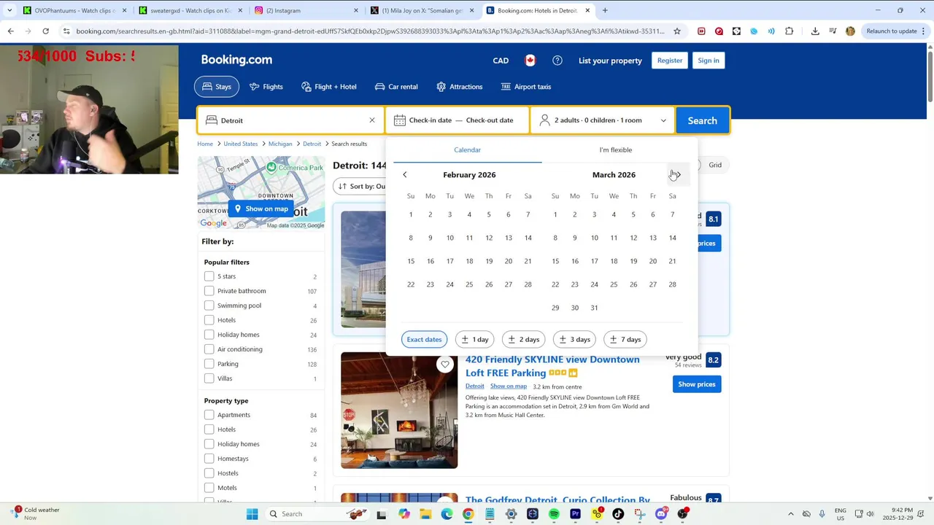Open Windows Start menu
The width and height of the screenshot is (934, 525).
(252, 514)
